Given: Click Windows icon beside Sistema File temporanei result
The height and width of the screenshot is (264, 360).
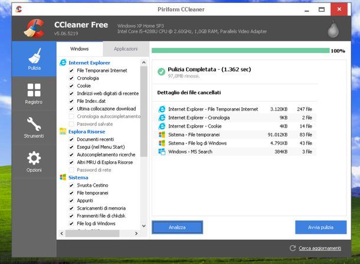Looking at the screenshot, I should pyautogui.click(x=162, y=135).
